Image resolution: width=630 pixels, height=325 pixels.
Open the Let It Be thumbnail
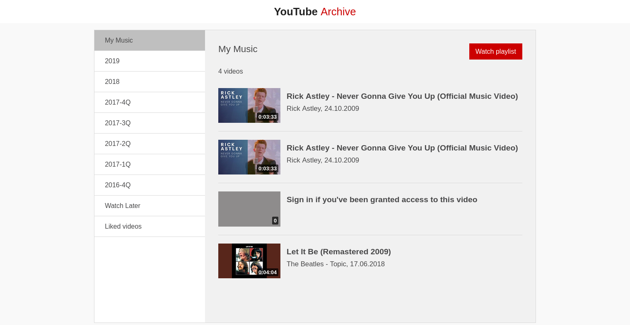249,261
